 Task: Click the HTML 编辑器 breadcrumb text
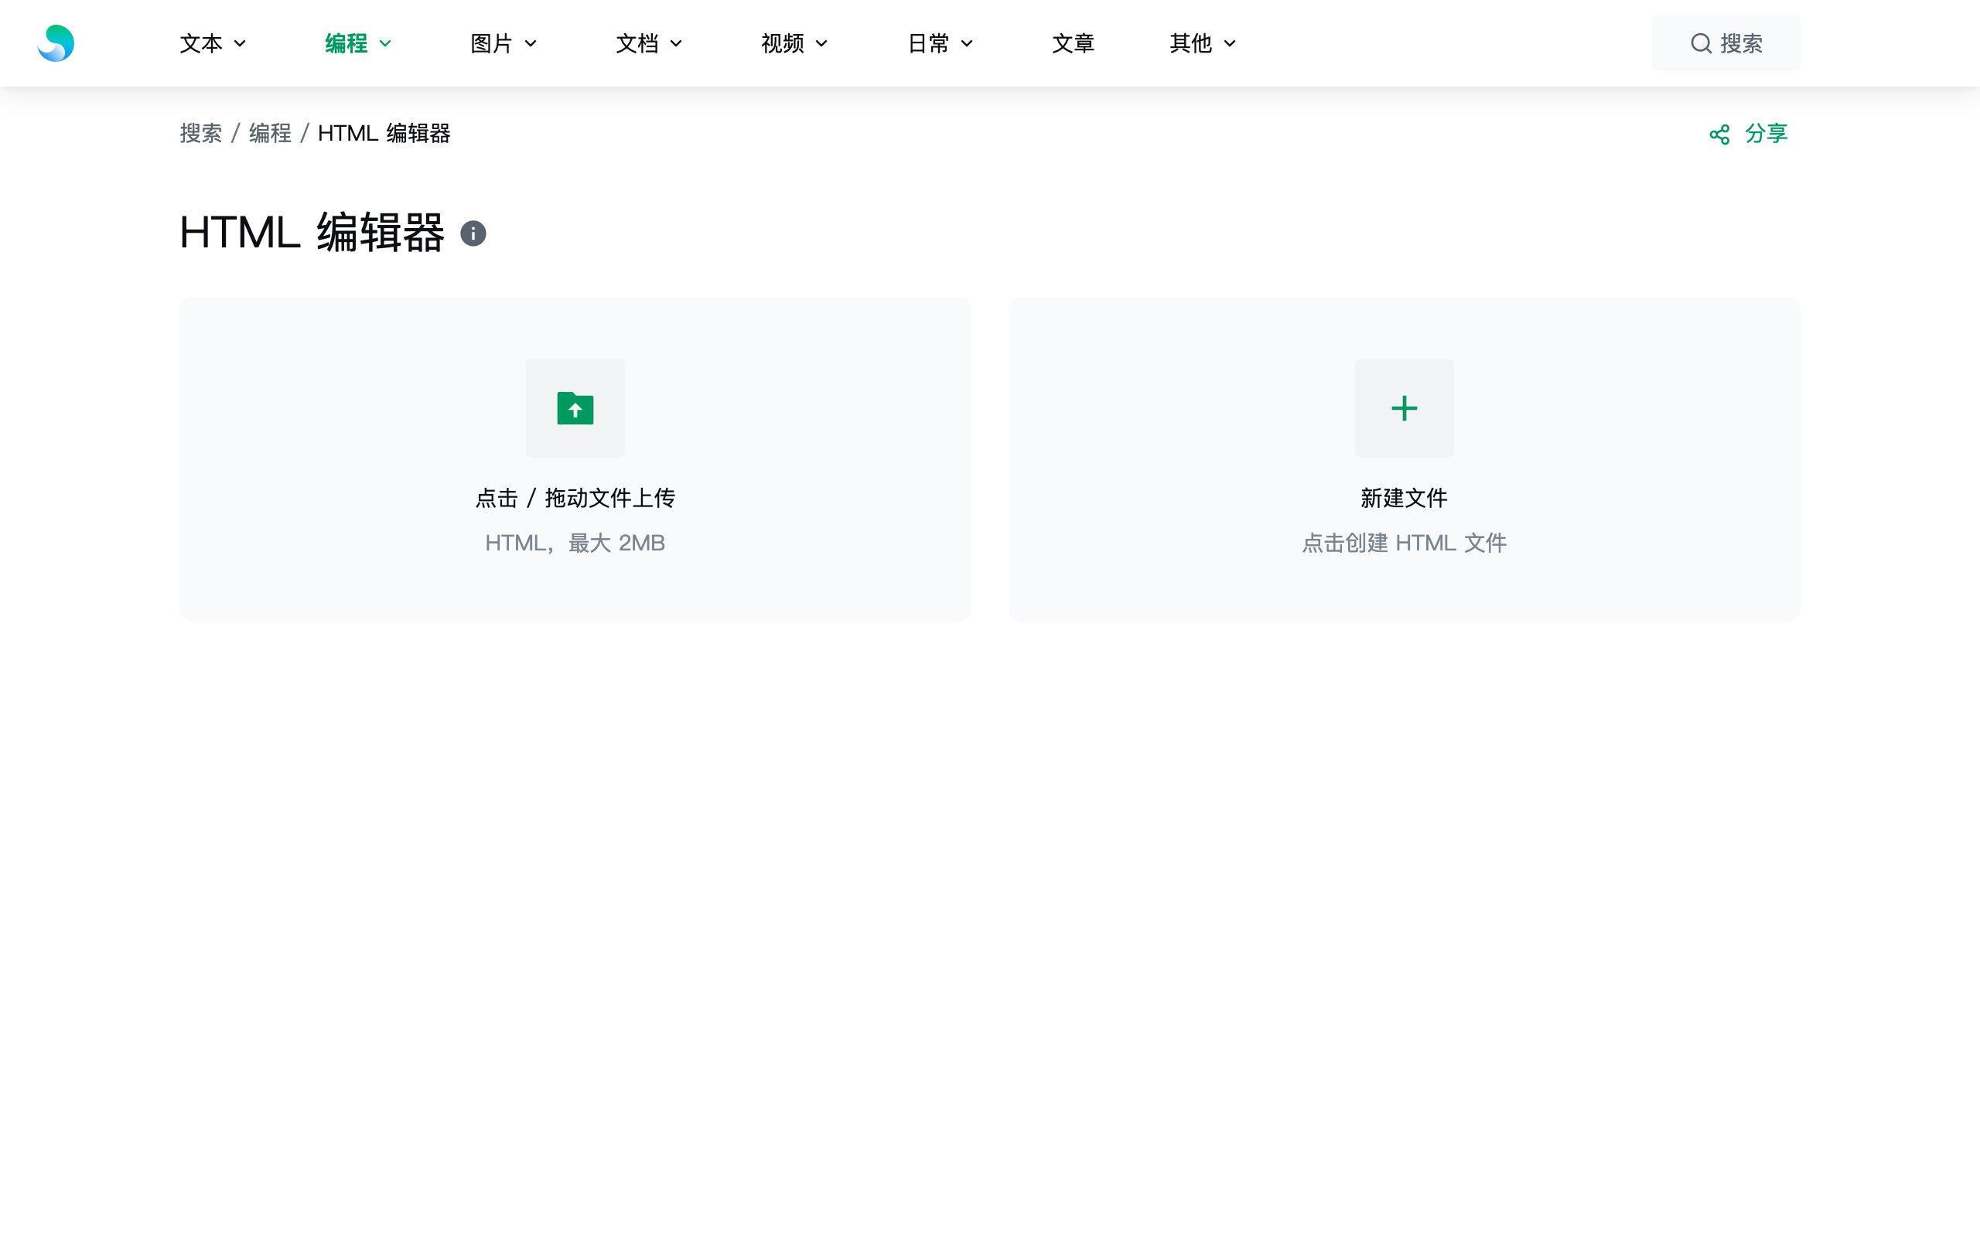pos(384,133)
